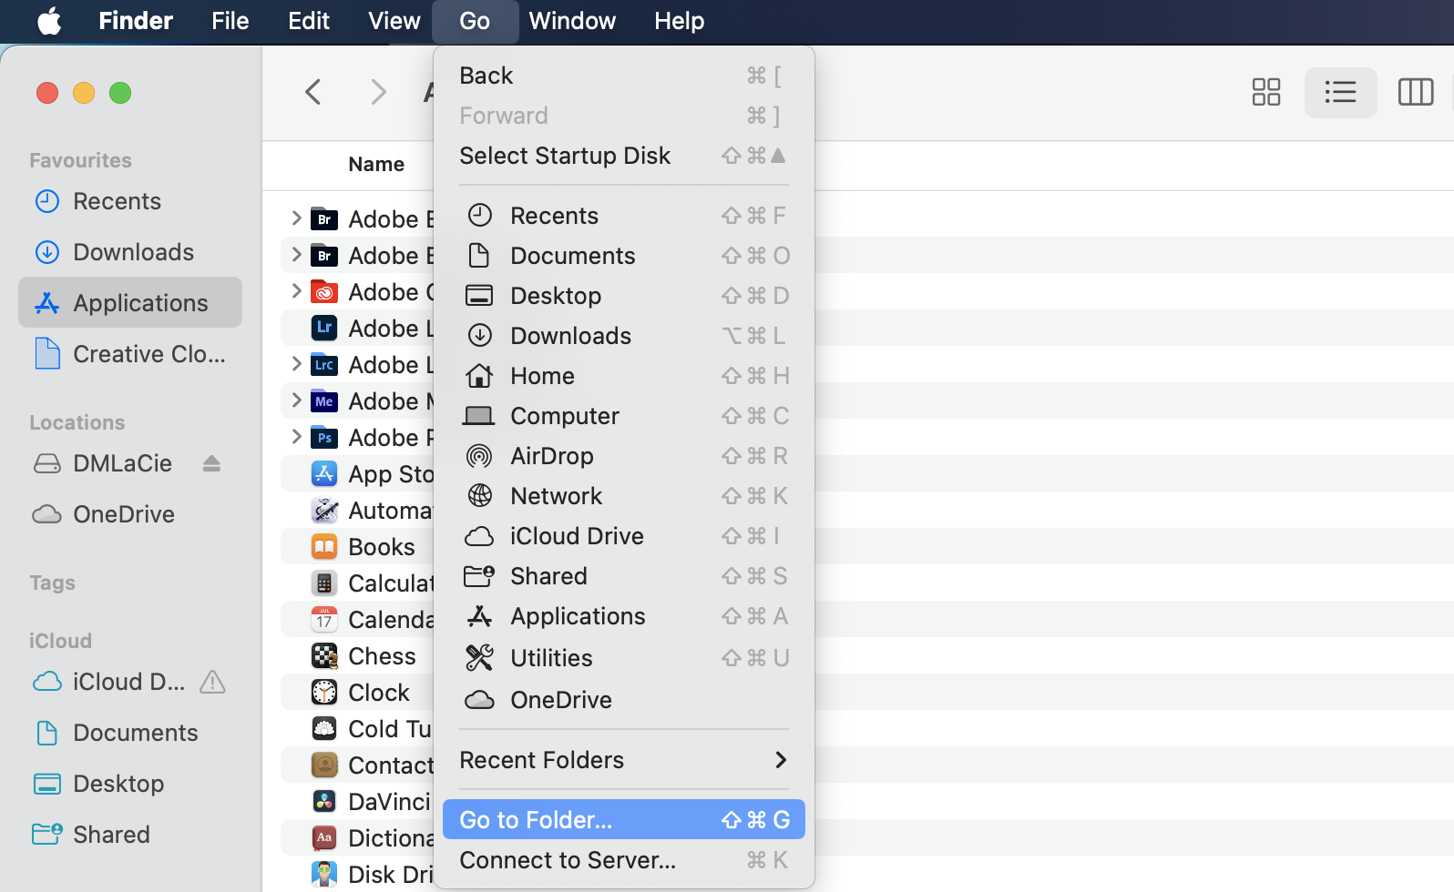Choose Applications in the Go menu
Viewport: 1454px width, 892px height.
(624, 616)
